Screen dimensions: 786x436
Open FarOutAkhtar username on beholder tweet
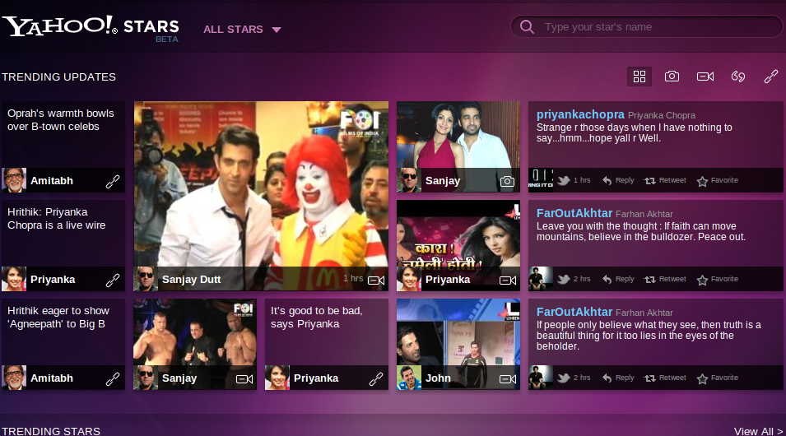coord(574,312)
